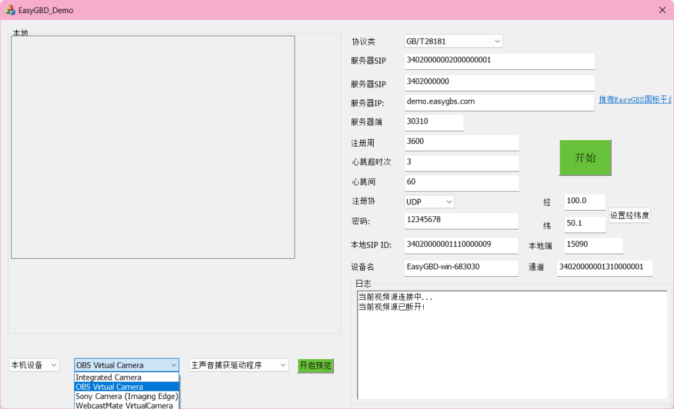Click the heartbeat timeout count field 3
The width and height of the screenshot is (674, 409).
pyautogui.click(x=462, y=163)
